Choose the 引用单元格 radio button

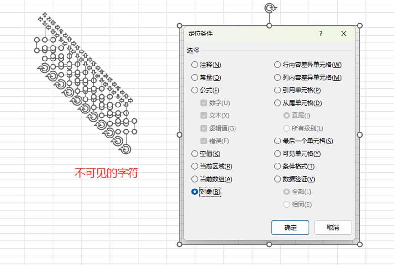coord(277,90)
